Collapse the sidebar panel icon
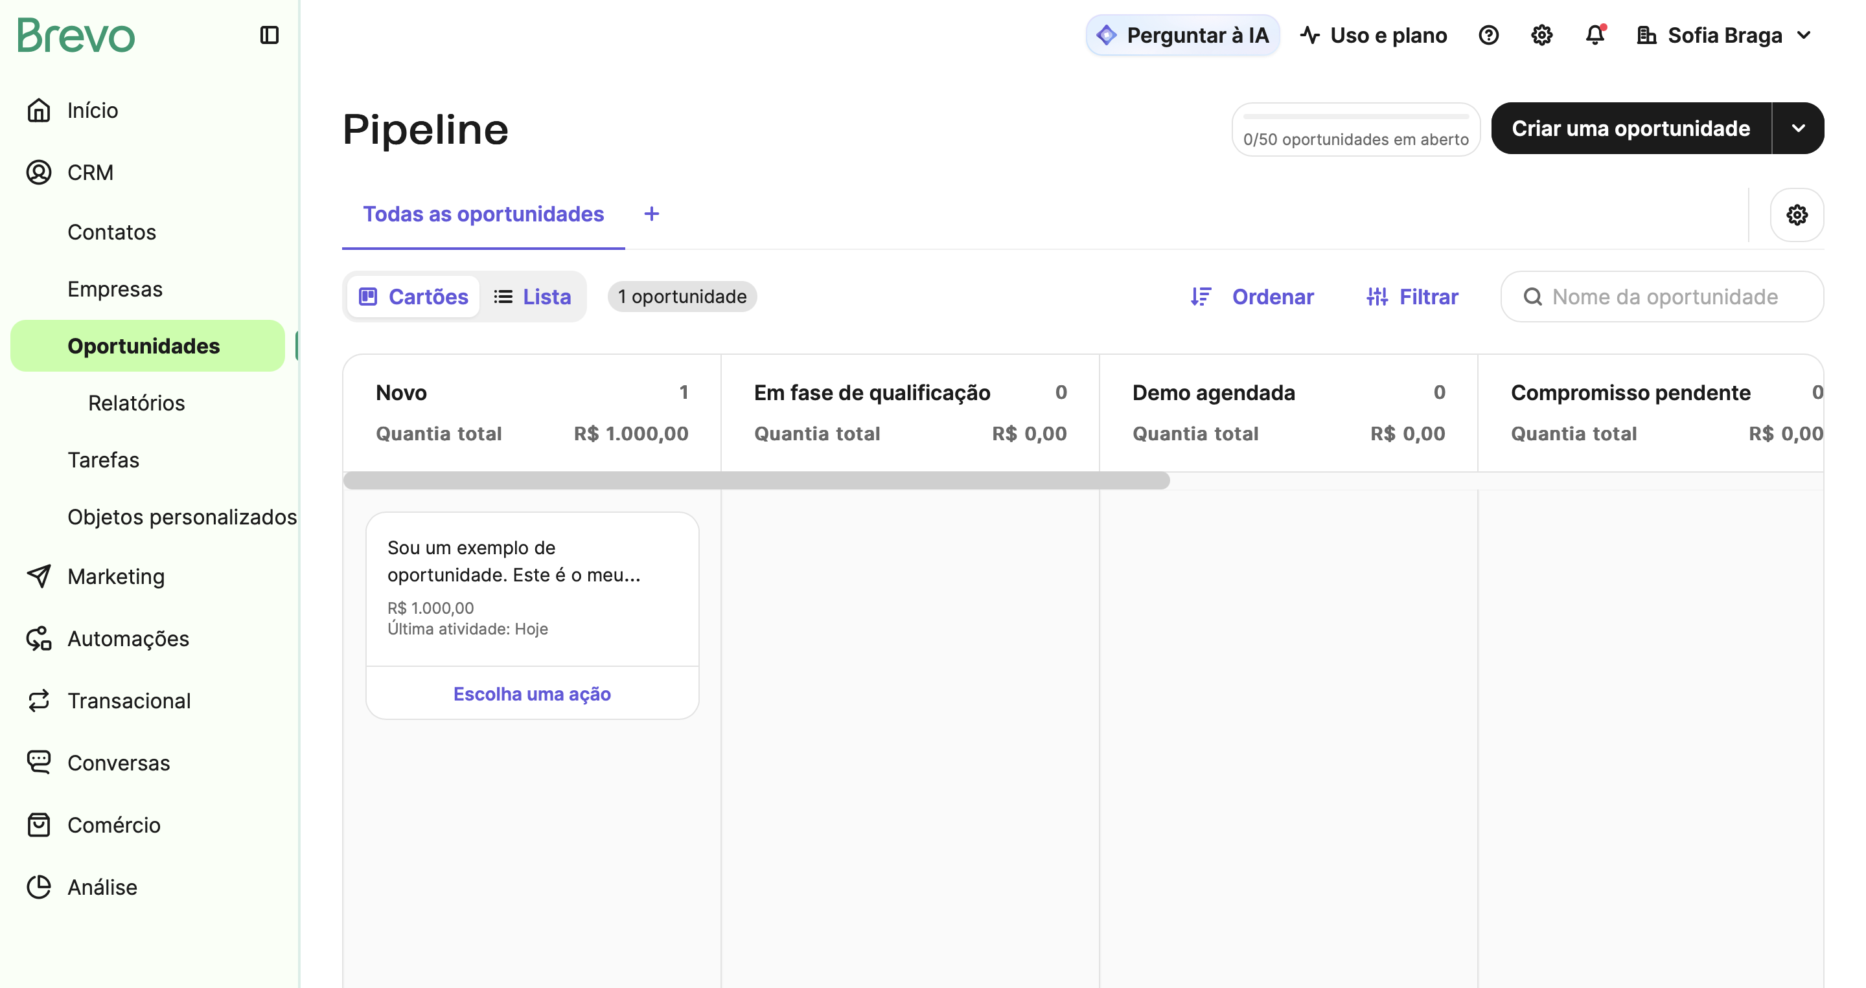The height and width of the screenshot is (988, 1866). 270,35
